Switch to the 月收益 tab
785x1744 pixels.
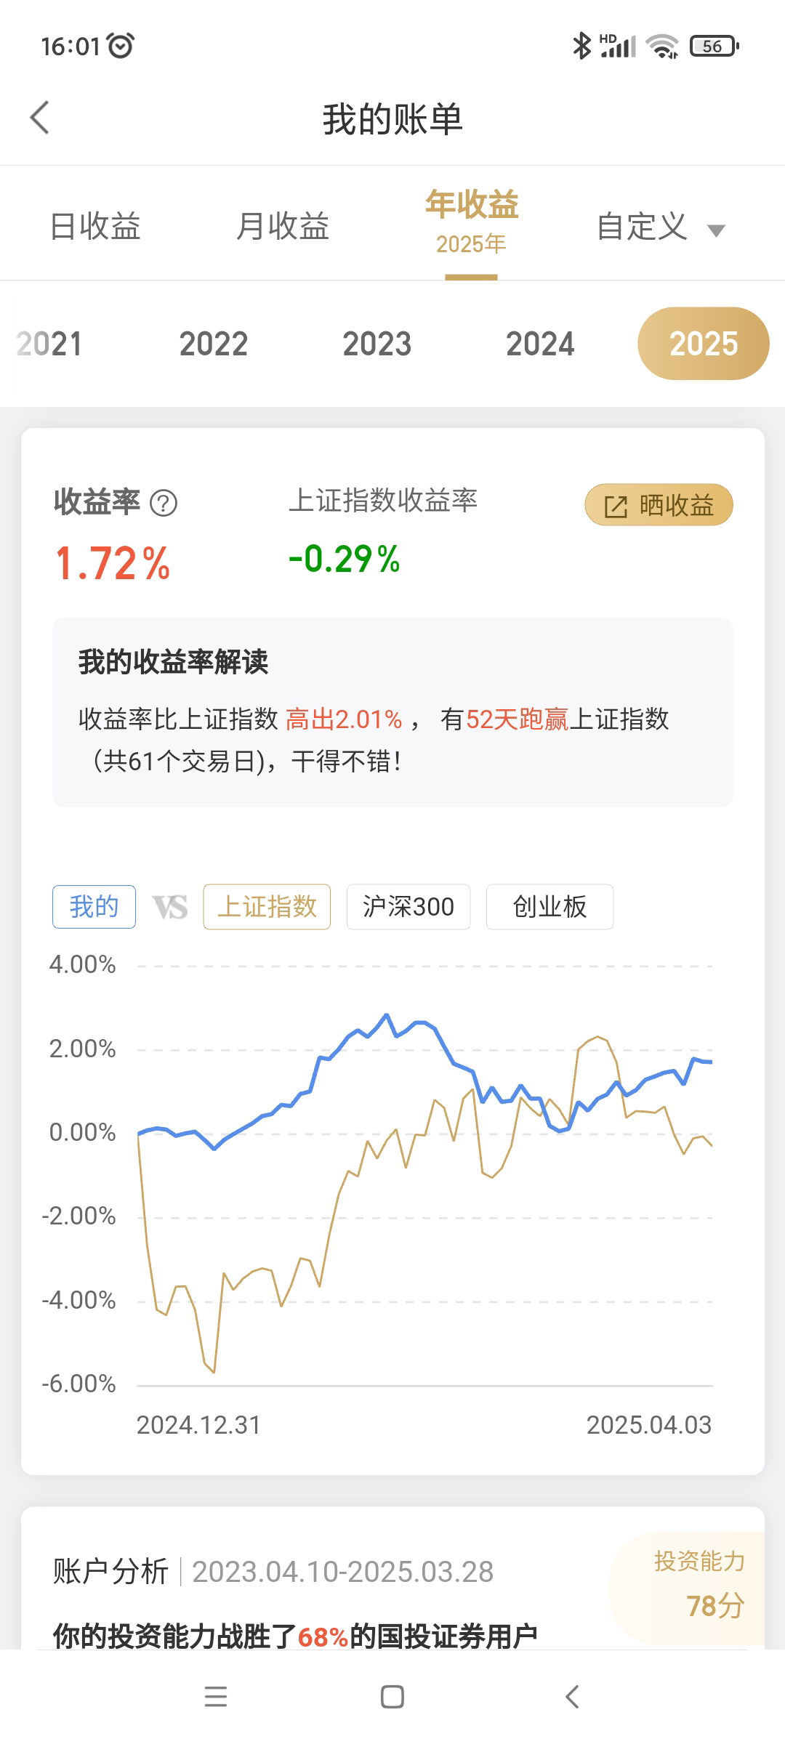point(283,226)
